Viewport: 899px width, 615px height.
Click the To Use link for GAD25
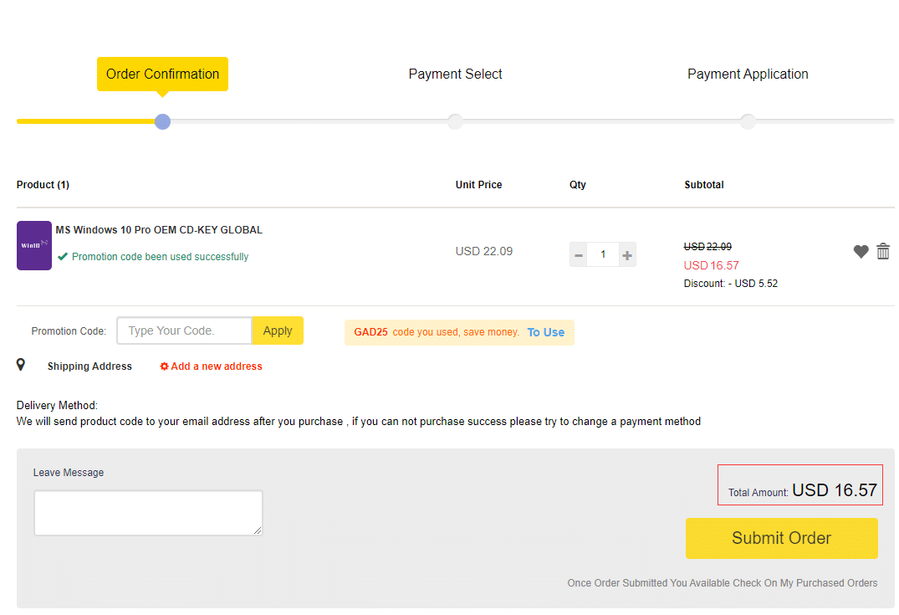545,332
